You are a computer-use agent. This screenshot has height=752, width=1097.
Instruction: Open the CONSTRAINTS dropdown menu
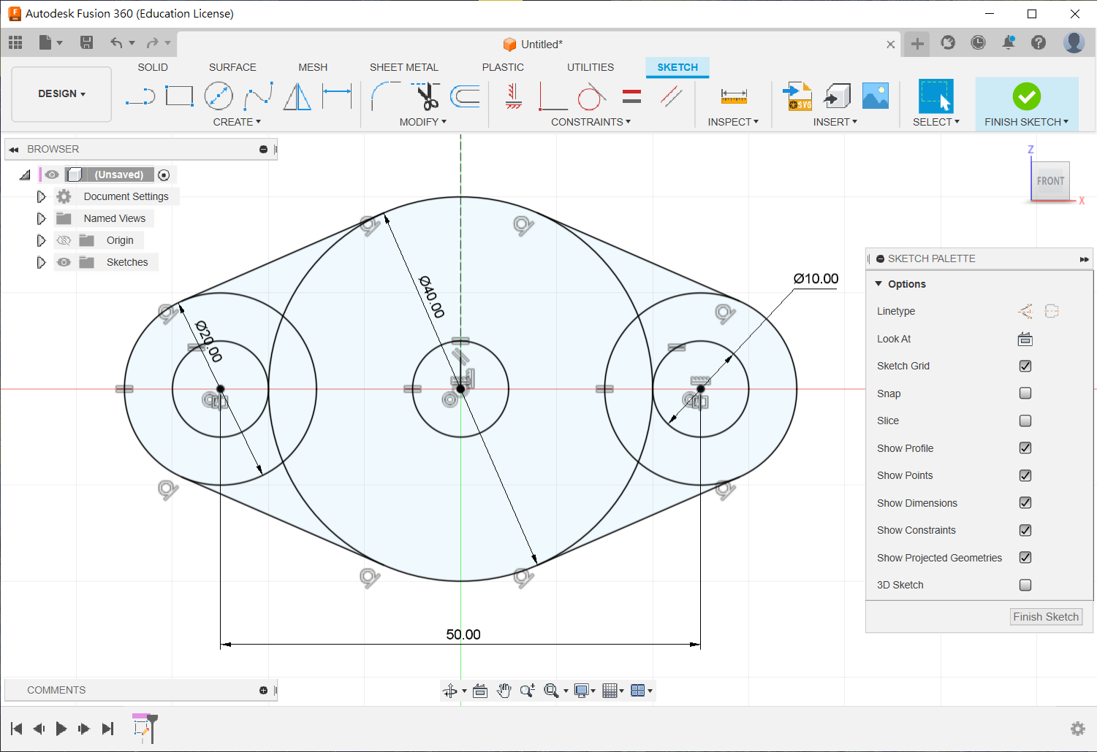[x=591, y=122]
